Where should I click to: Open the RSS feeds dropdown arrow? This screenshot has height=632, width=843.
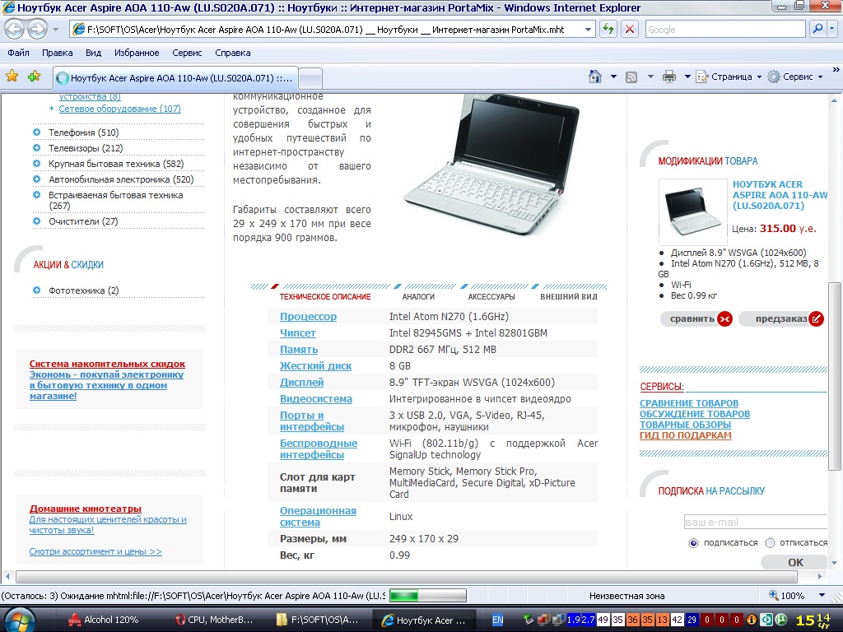[650, 77]
